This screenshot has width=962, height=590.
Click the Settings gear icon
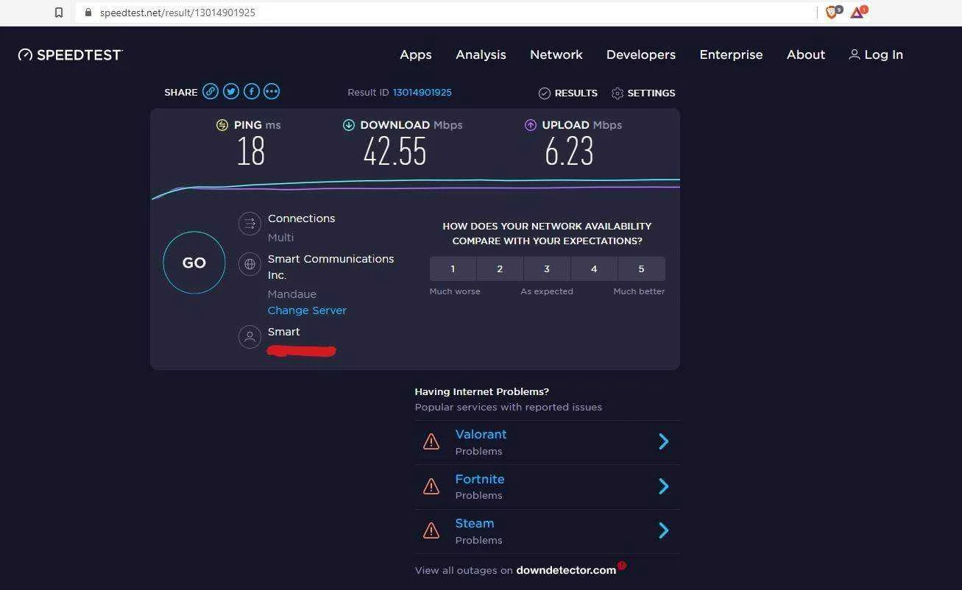tap(618, 93)
